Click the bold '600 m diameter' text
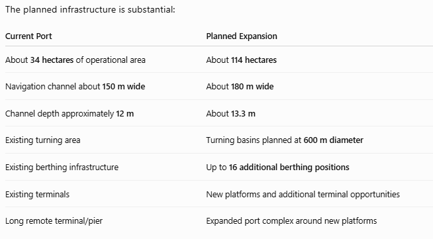Viewport: 433px width, 239px height. point(333,140)
